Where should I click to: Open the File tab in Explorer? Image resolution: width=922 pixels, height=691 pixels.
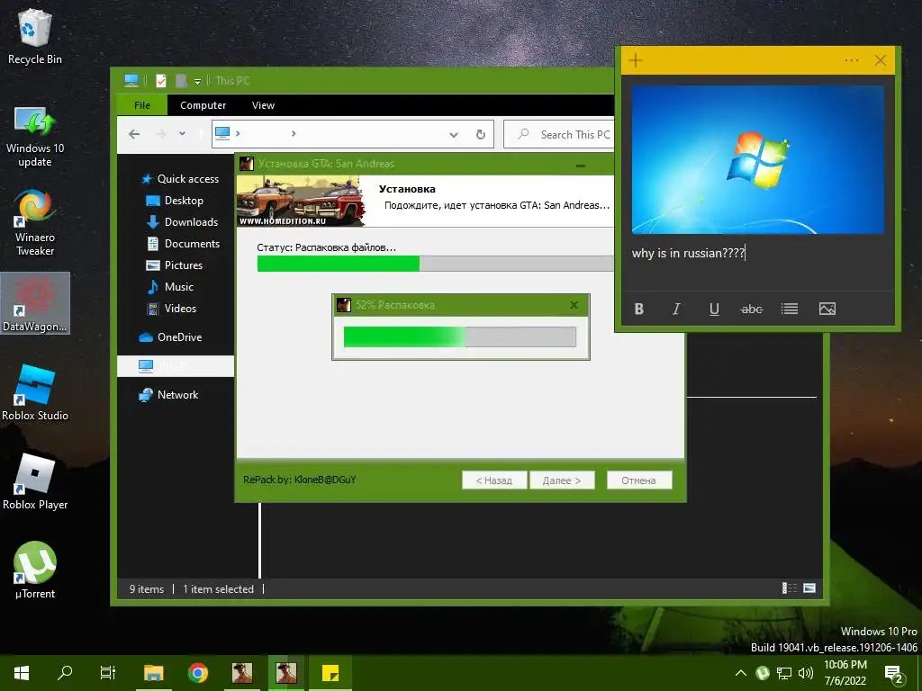(x=141, y=105)
